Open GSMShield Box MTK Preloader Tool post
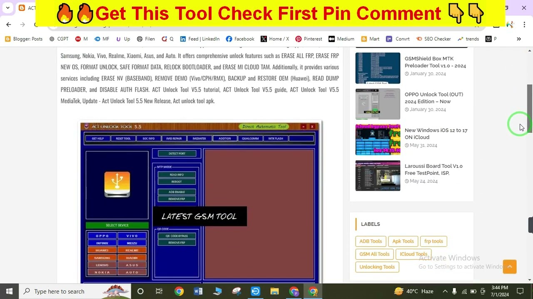The height and width of the screenshot is (299, 533). (435, 62)
